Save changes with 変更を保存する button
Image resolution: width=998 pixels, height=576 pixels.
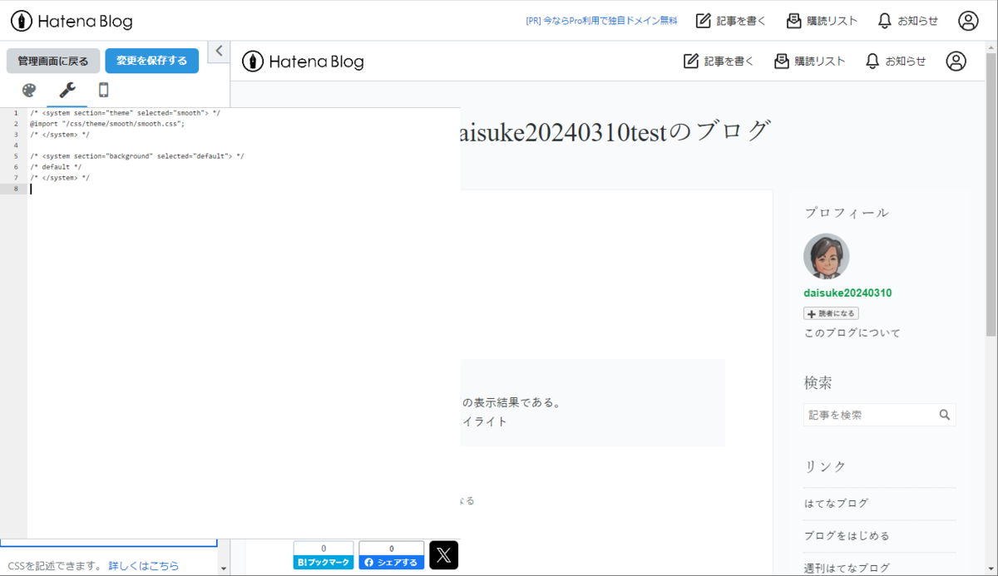[152, 61]
